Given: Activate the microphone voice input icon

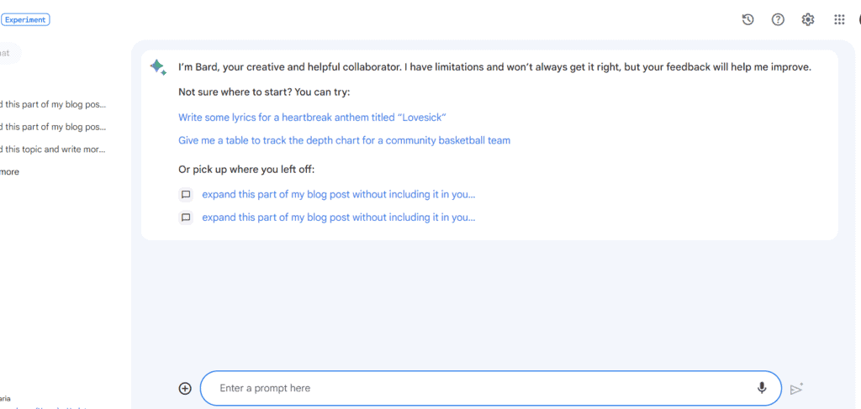Looking at the screenshot, I should 762,388.
